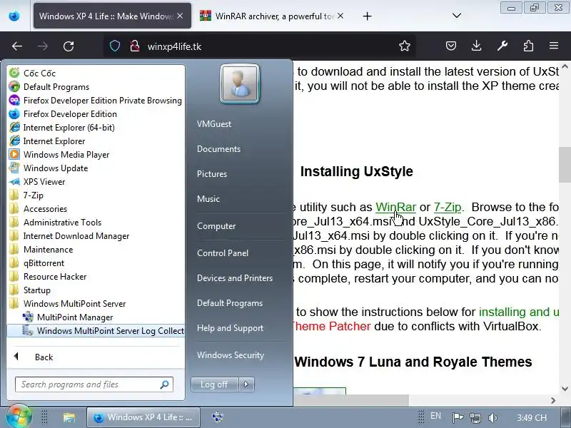Collapse the Windows MultiPoint Server folder

(x=74, y=304)
